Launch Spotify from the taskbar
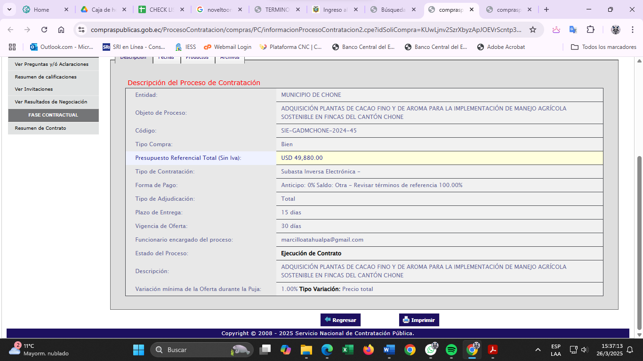Viewport: 643px width, 361px height. click(451, 350)
